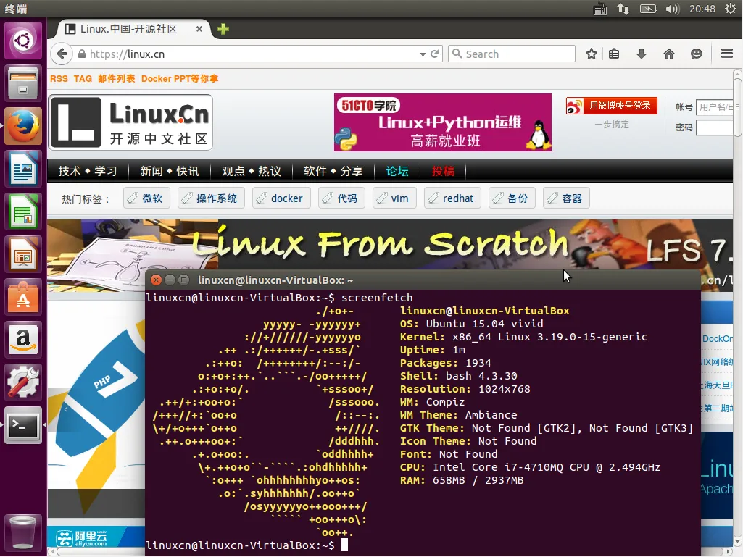Open the 论坛 navigation menu item
The image size is (743, 557).
(397, 171)
